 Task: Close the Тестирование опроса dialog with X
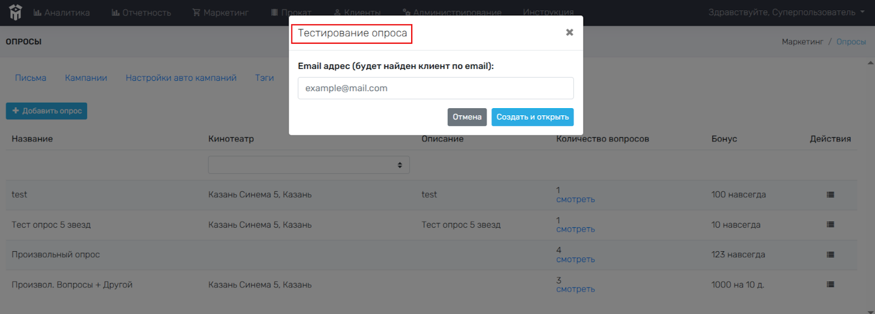click(x=569, y=33)
